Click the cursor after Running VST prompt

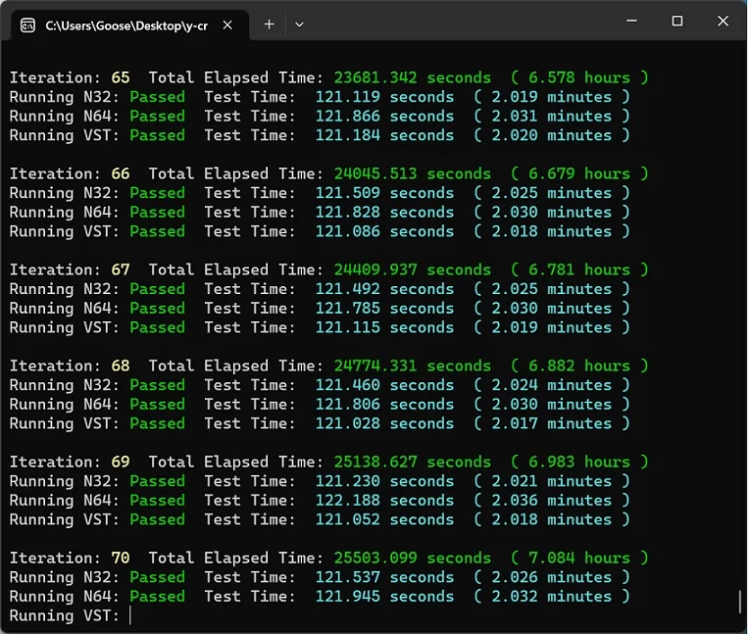pos(130,615)
